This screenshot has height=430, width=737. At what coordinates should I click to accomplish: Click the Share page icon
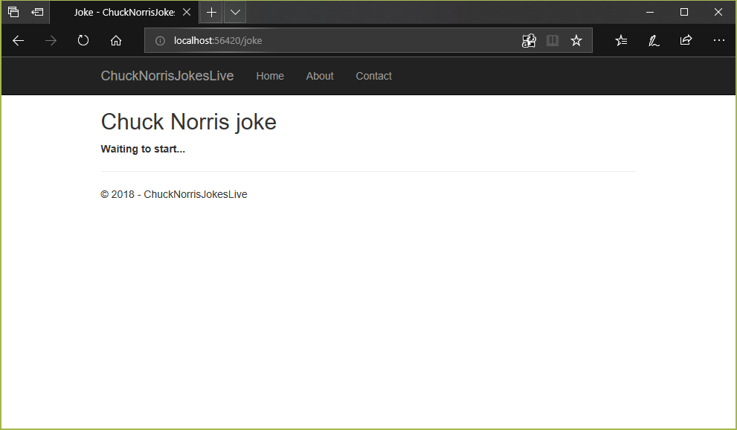[x=686, y=41]
